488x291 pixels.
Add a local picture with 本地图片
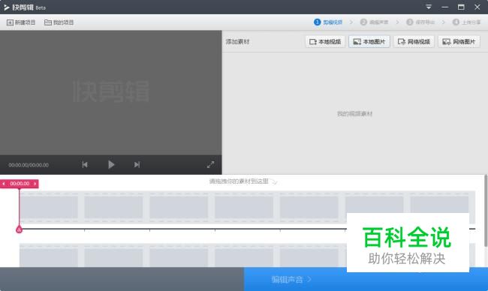click(x=369, y=42)
